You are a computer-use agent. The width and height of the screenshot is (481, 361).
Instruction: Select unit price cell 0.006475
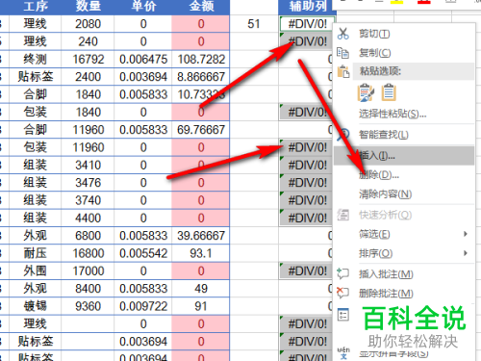coord(143,59)
